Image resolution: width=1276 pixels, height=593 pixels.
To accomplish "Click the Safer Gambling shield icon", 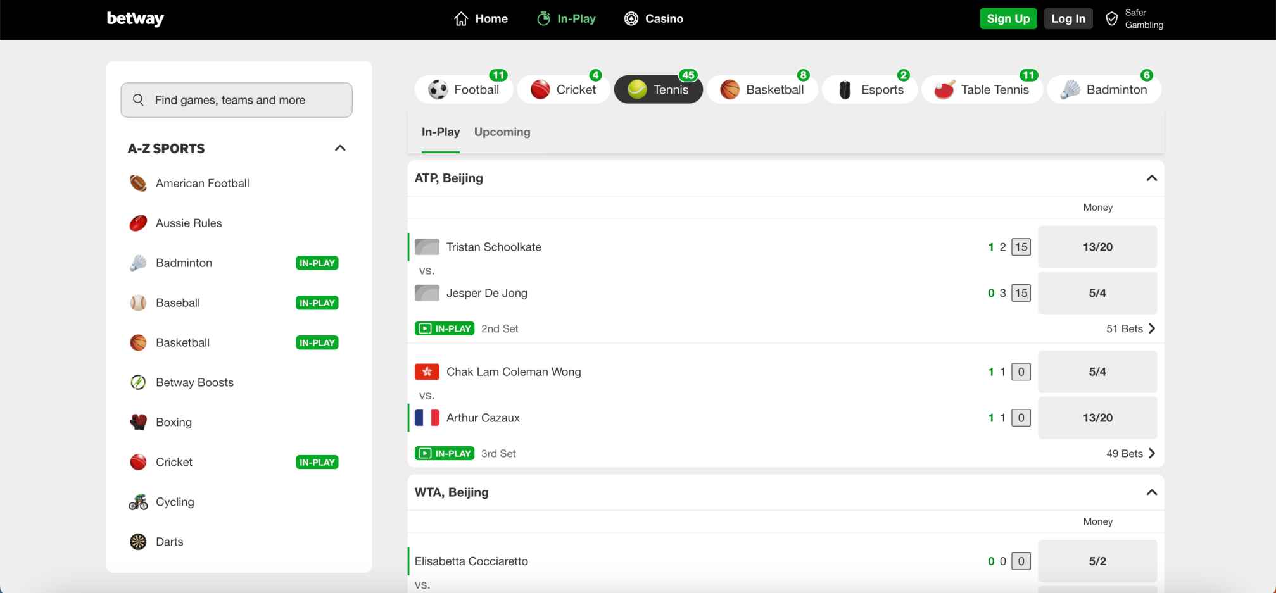I will (1111, 19).
